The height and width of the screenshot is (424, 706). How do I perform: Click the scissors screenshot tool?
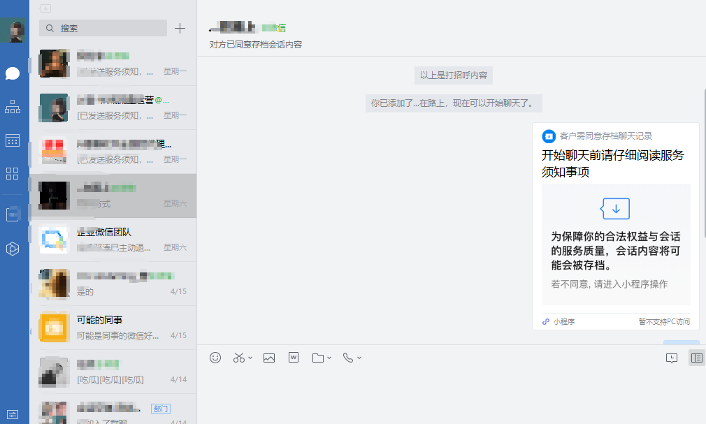click(x=238, y=358)
